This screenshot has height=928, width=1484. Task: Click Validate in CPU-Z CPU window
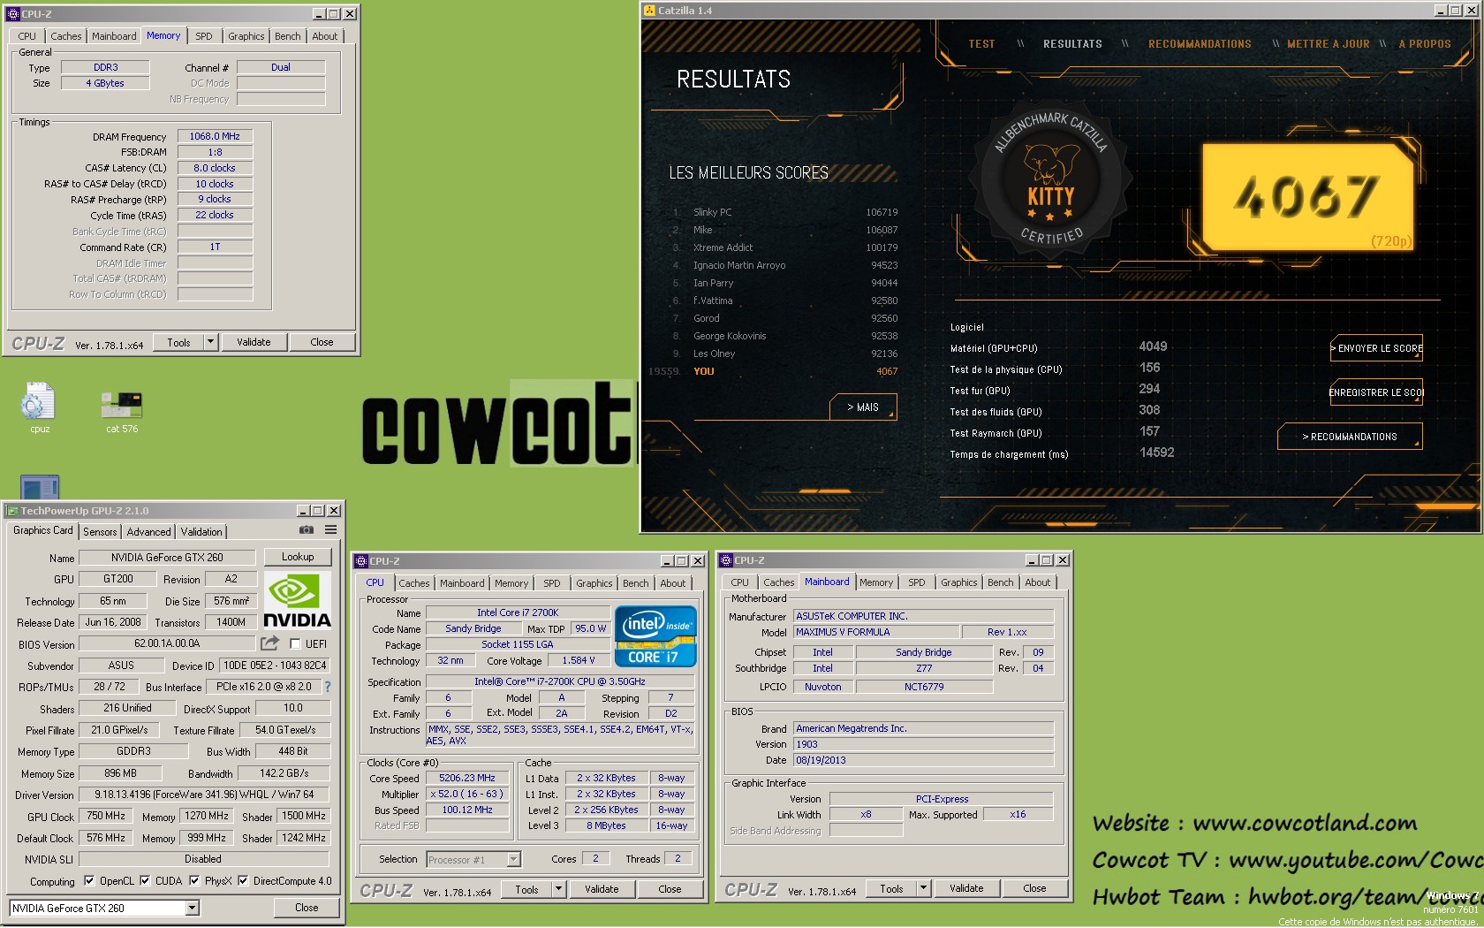pos(602,890)
